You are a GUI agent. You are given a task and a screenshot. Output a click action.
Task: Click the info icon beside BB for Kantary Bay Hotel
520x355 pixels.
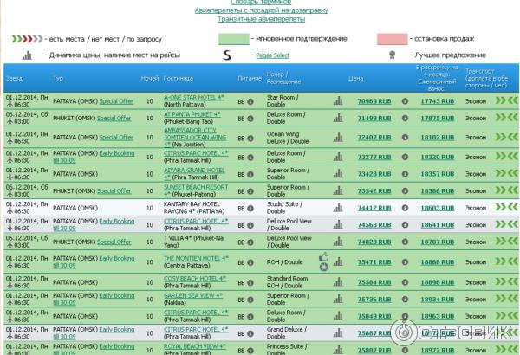[x=251, y=208]
